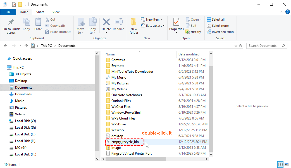Click the Rename icon in Organize group
This screenshot has height=168, width=291.
click(119, 22)
